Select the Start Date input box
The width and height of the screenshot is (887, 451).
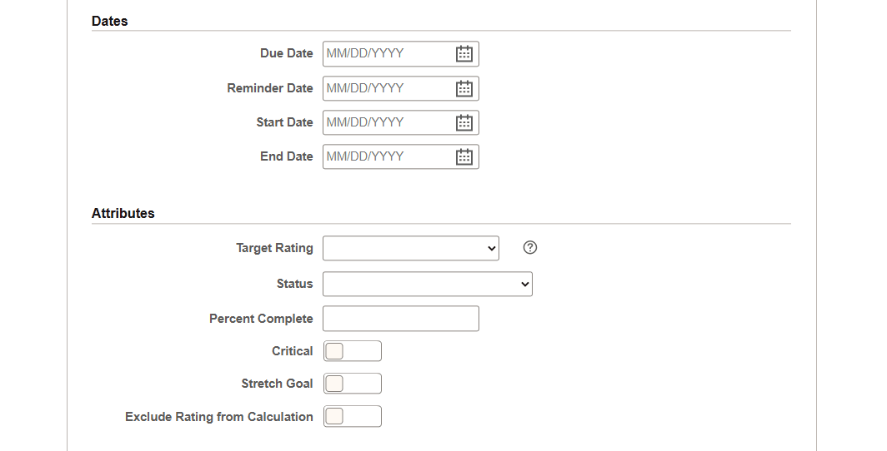pos(386,123)
